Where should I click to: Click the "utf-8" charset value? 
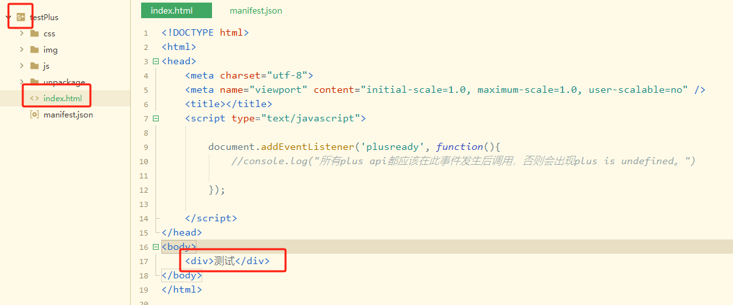coord(287,75)
